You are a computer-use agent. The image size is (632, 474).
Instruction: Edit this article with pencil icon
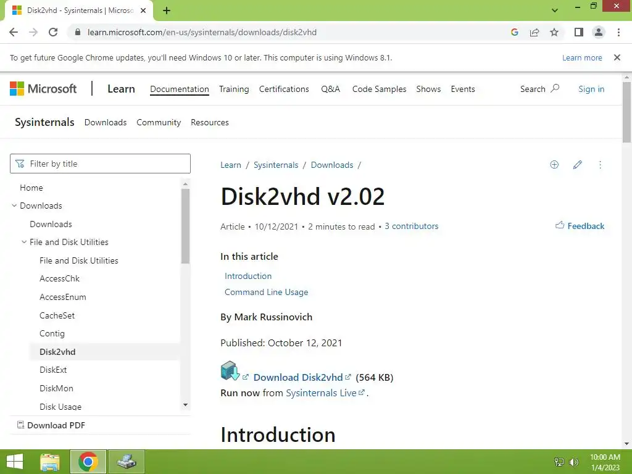(x=577, y=164)
